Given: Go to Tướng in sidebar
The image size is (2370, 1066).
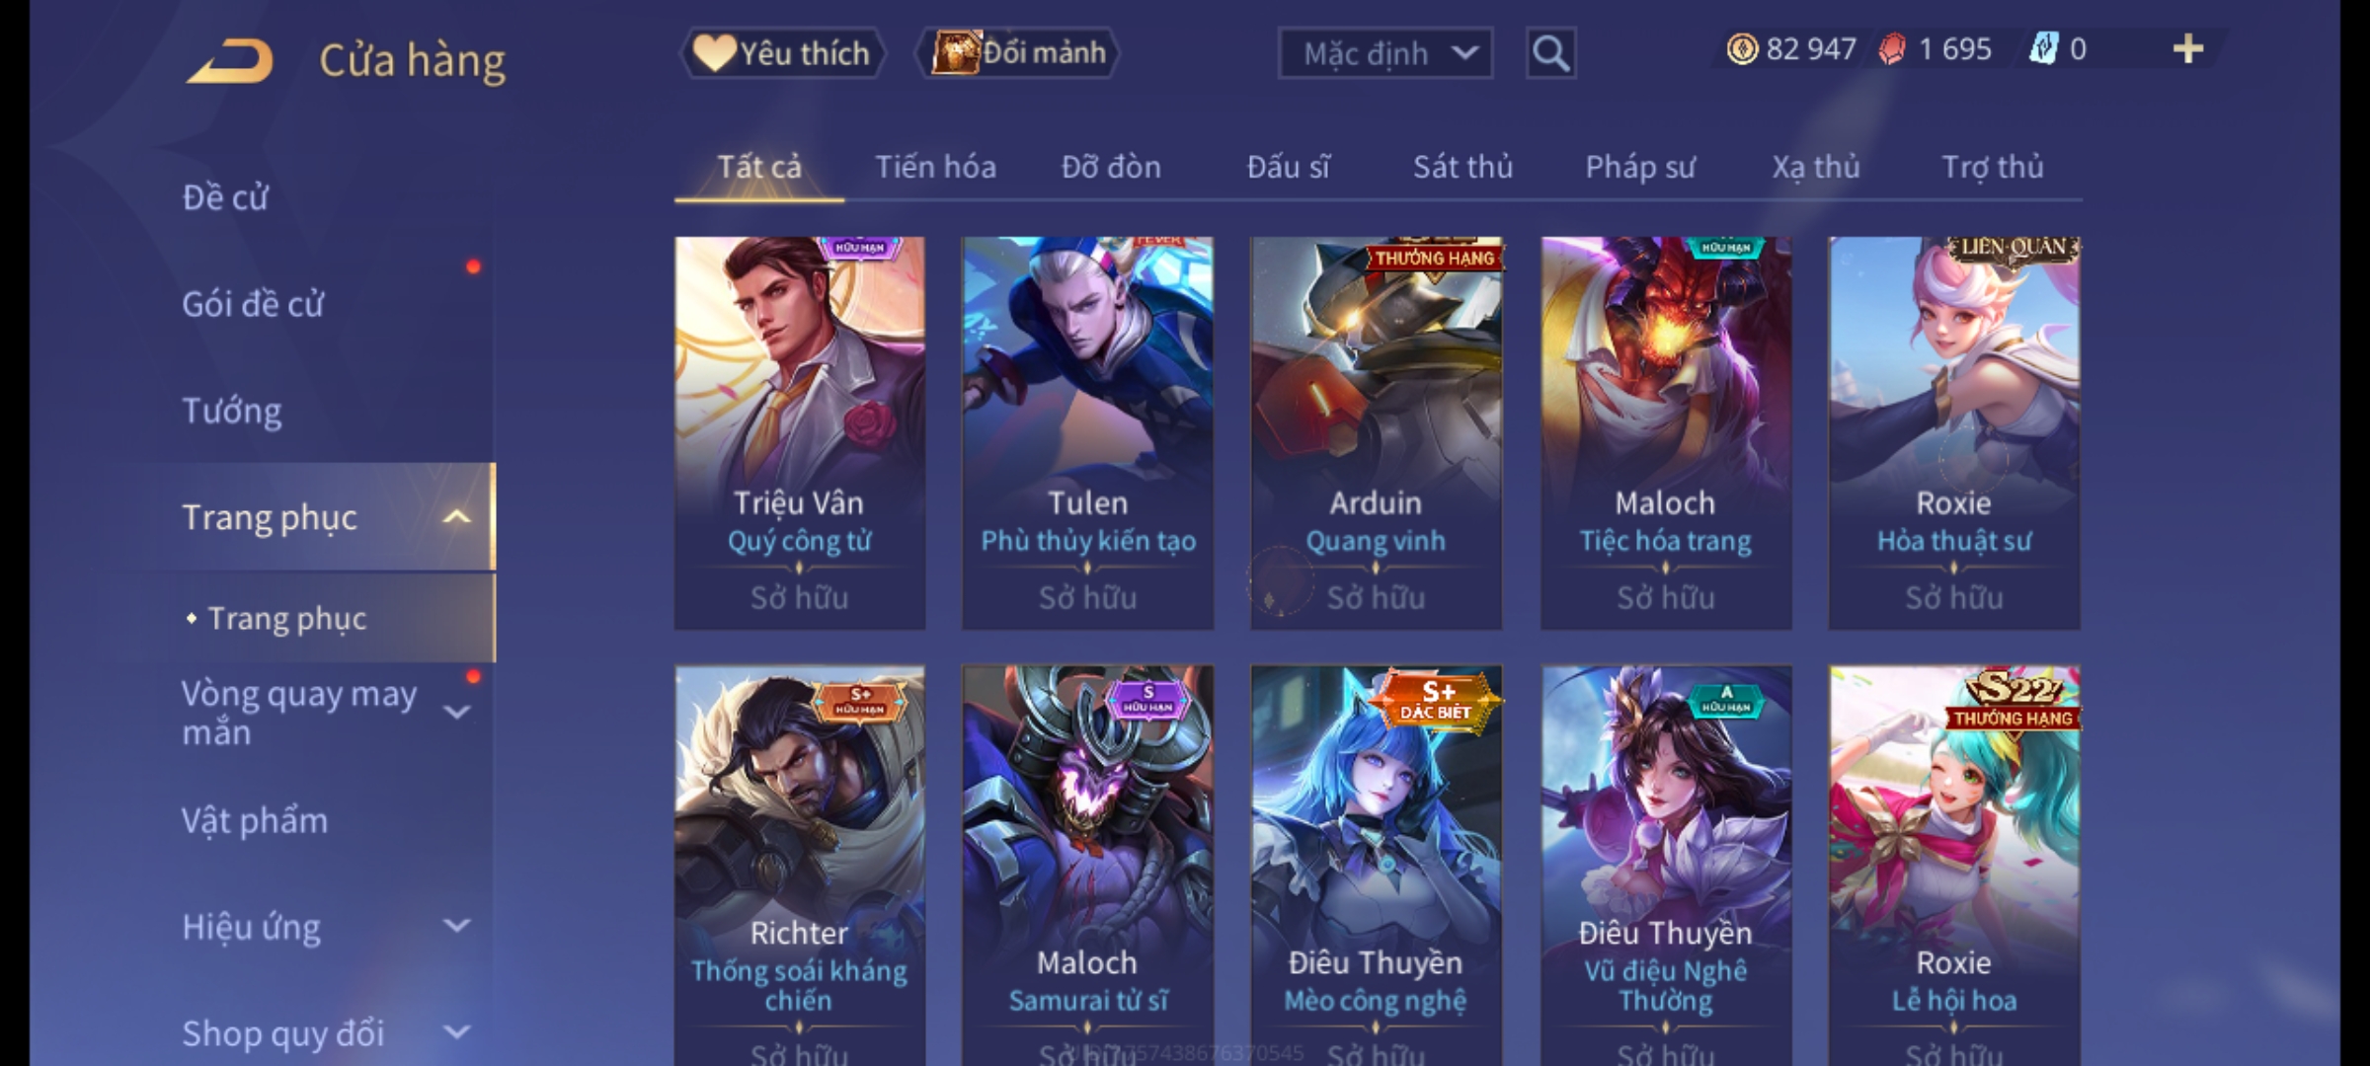Looking at the screenshot, I should (232, 411).
